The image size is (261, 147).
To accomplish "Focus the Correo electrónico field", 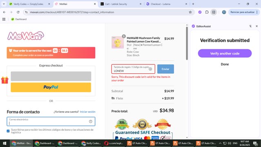I will click(x=51, y=121).
